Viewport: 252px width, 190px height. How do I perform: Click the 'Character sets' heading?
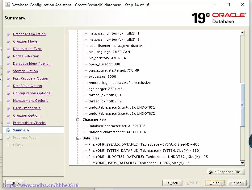point(94,120)
